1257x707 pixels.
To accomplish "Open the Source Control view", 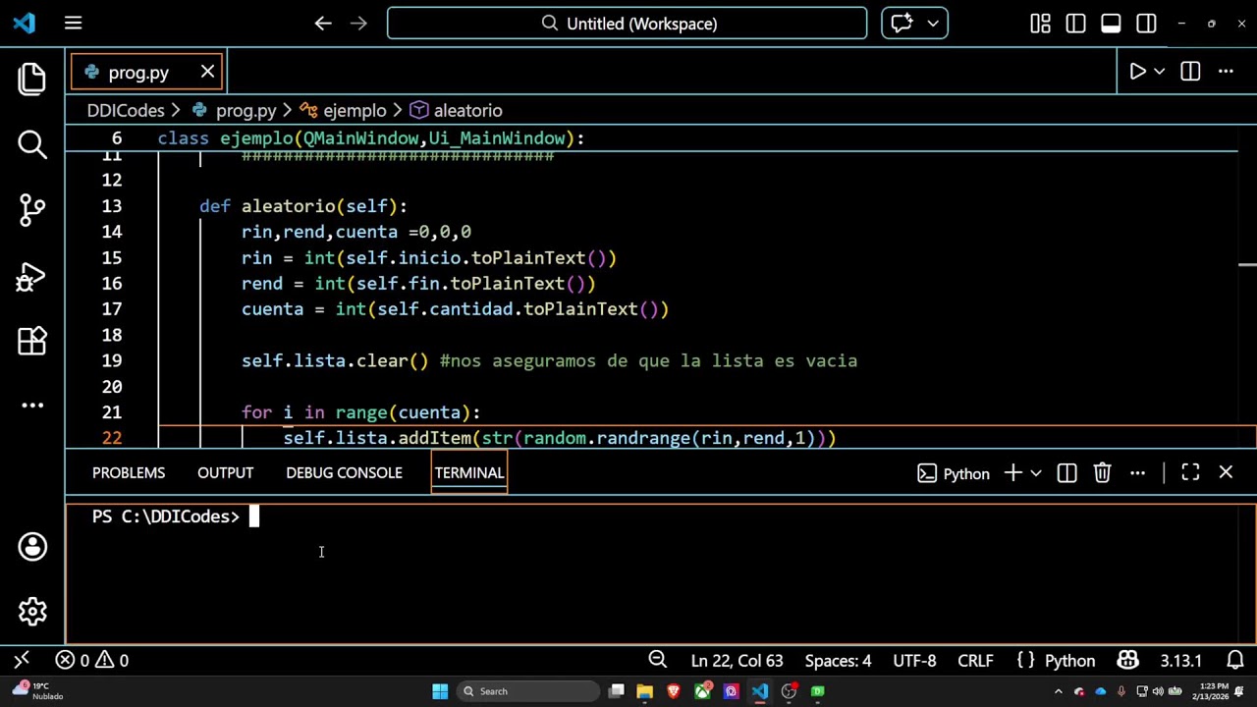I will [32, 209].
